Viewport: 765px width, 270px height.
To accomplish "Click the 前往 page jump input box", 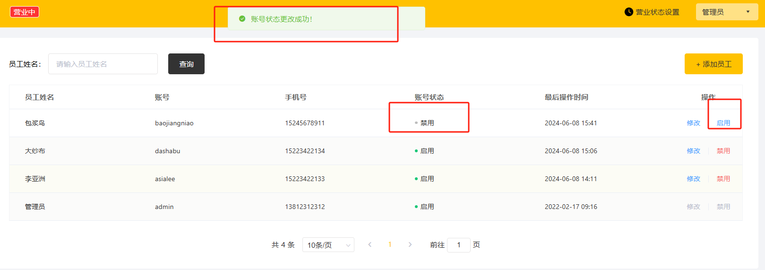I will tap(458, 245).
